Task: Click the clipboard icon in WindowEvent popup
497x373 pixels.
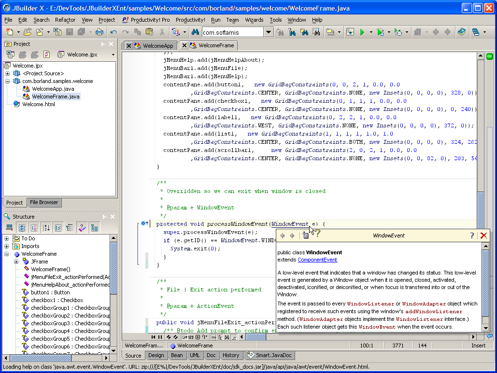Action: click(306, 235)
